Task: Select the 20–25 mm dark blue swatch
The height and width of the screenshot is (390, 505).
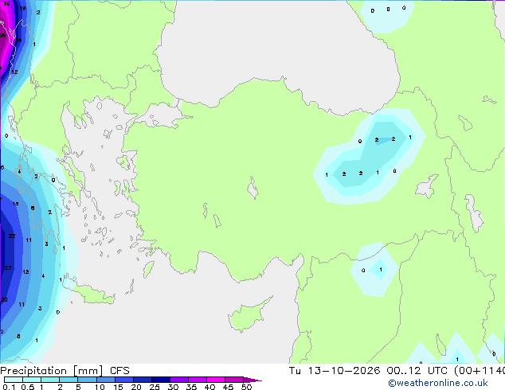Action: [x=142, y=380]
